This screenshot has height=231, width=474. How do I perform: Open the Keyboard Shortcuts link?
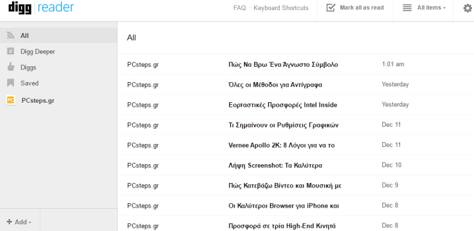pyautogui.click(x=281, y=8)
